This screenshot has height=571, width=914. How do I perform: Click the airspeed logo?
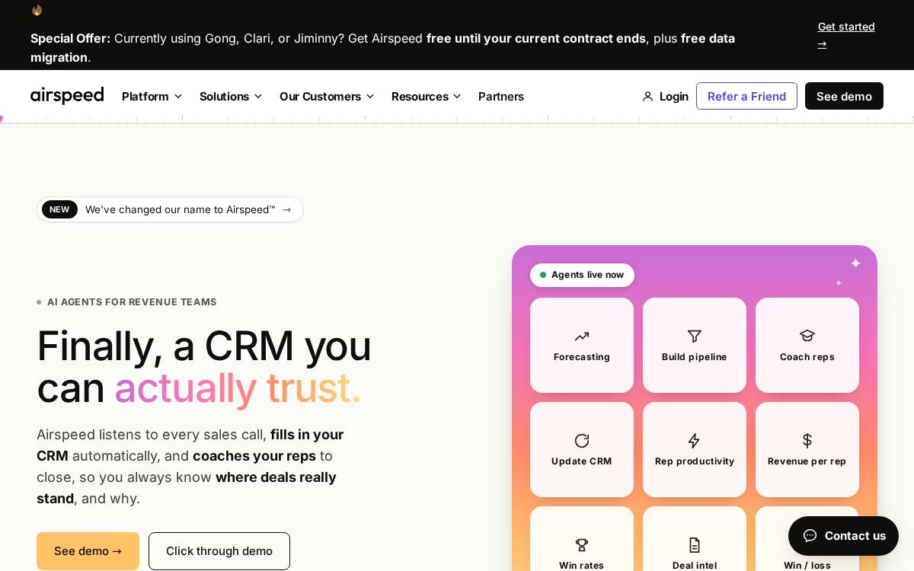click(x=67, y=96)
